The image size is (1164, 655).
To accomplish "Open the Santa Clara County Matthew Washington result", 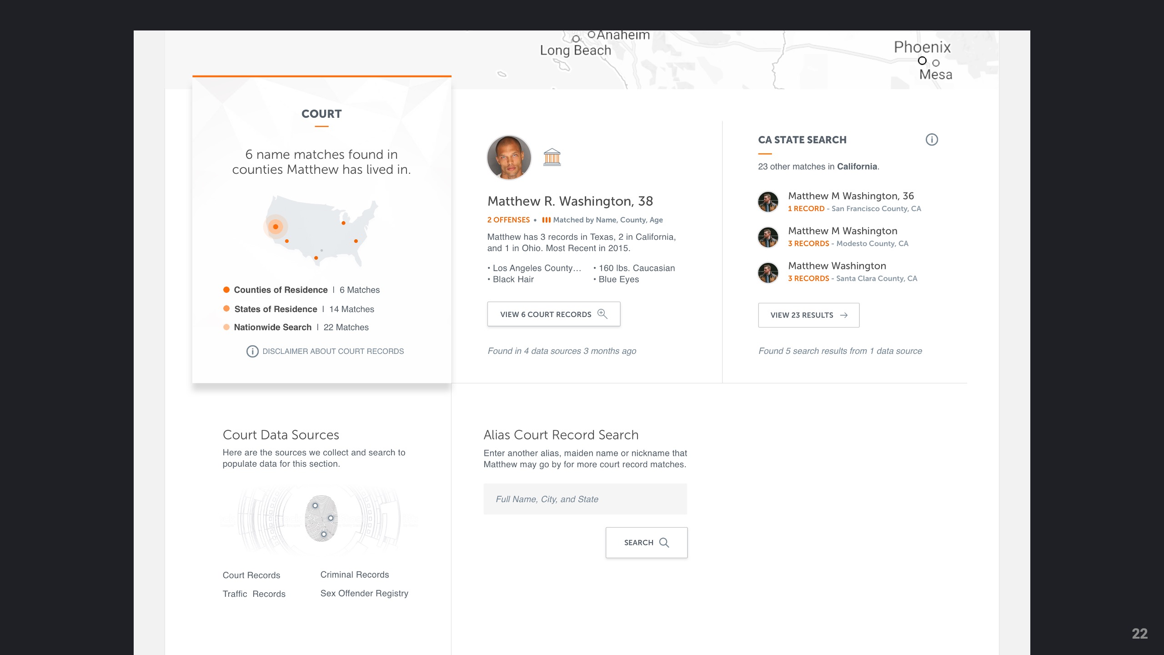I will [837, 266].
